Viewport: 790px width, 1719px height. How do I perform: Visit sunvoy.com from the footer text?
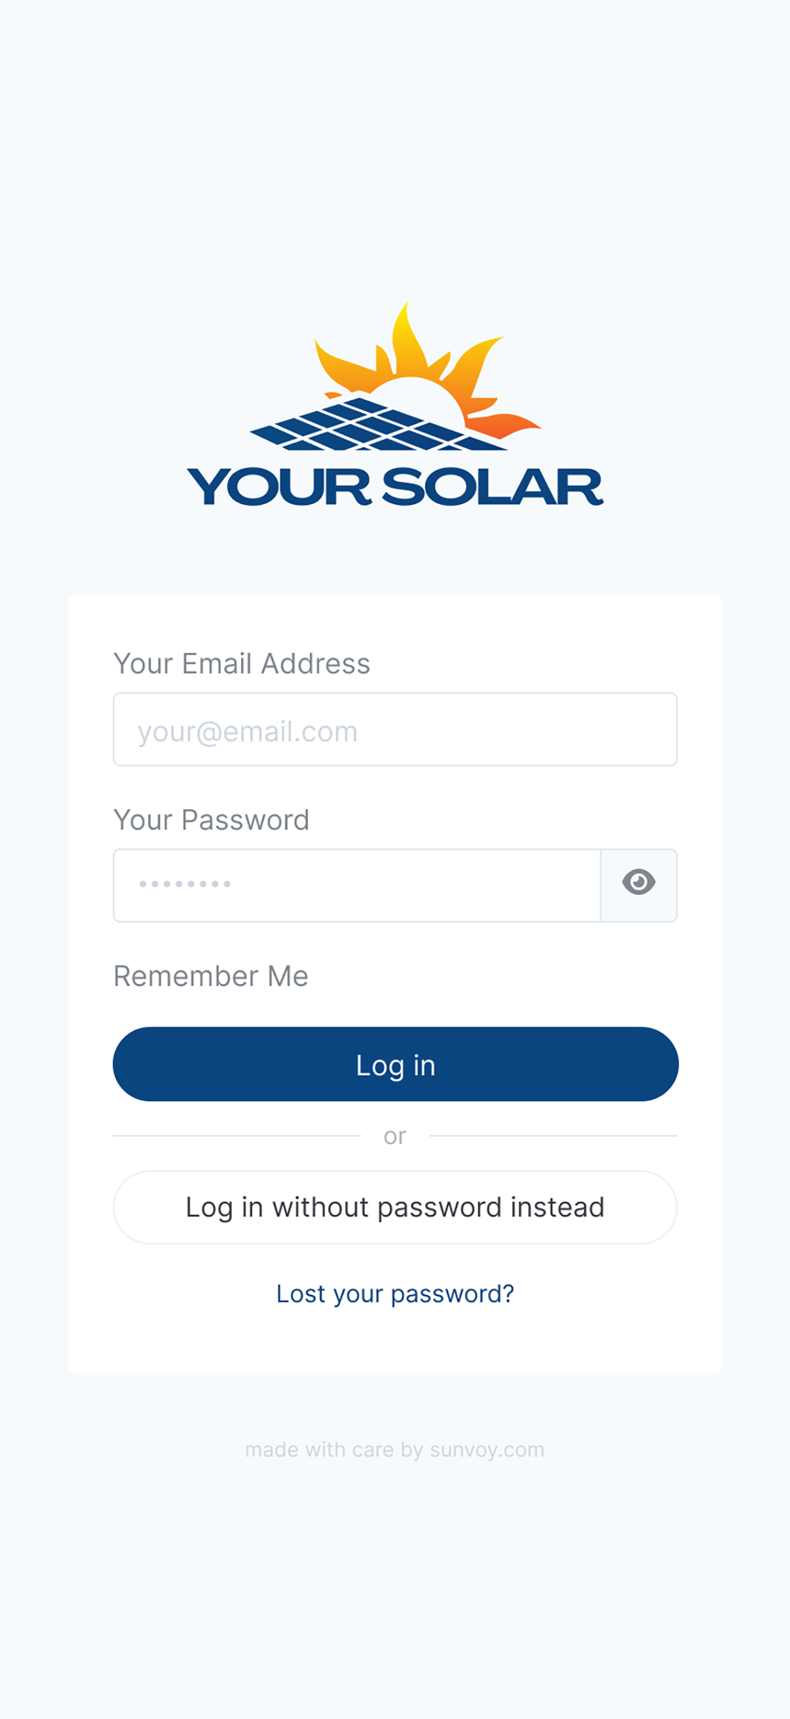point(487,1450)
